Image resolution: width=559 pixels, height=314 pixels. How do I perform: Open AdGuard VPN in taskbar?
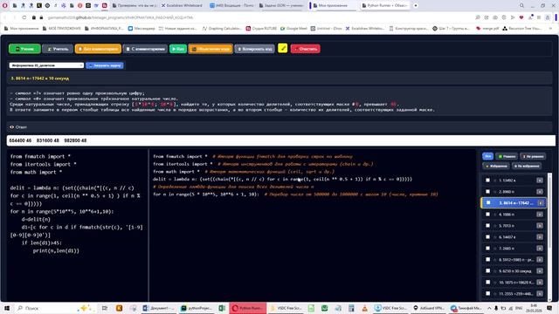(429, 308)
